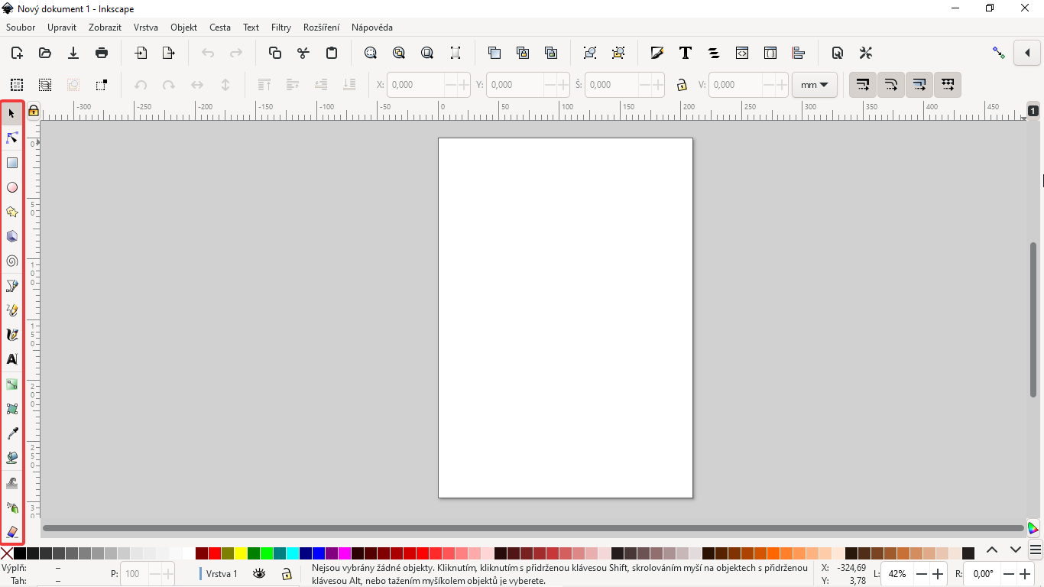
Task: Toggle move patterns with object
Action: 948,84
